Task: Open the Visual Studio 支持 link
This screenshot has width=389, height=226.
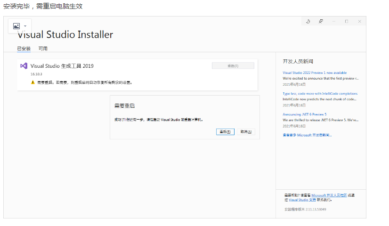Action: point(302,200)
